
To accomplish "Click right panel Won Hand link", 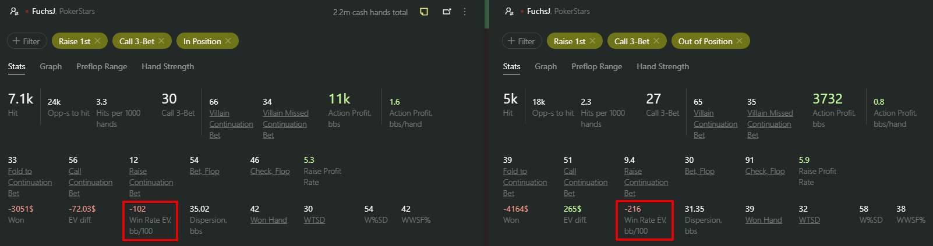I will pyautogui.click(x=764, y=220).
